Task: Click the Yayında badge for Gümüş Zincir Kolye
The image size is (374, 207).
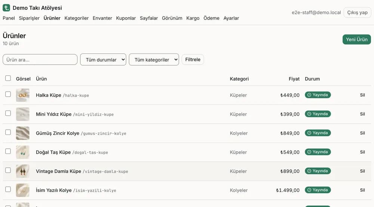Action: (x=318, y=133)
